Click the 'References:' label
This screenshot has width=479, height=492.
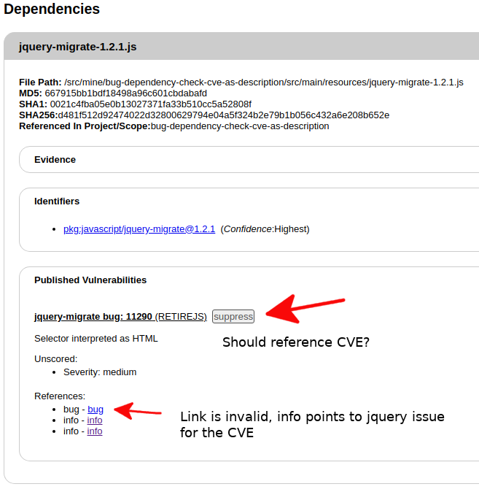pos(60,396)
